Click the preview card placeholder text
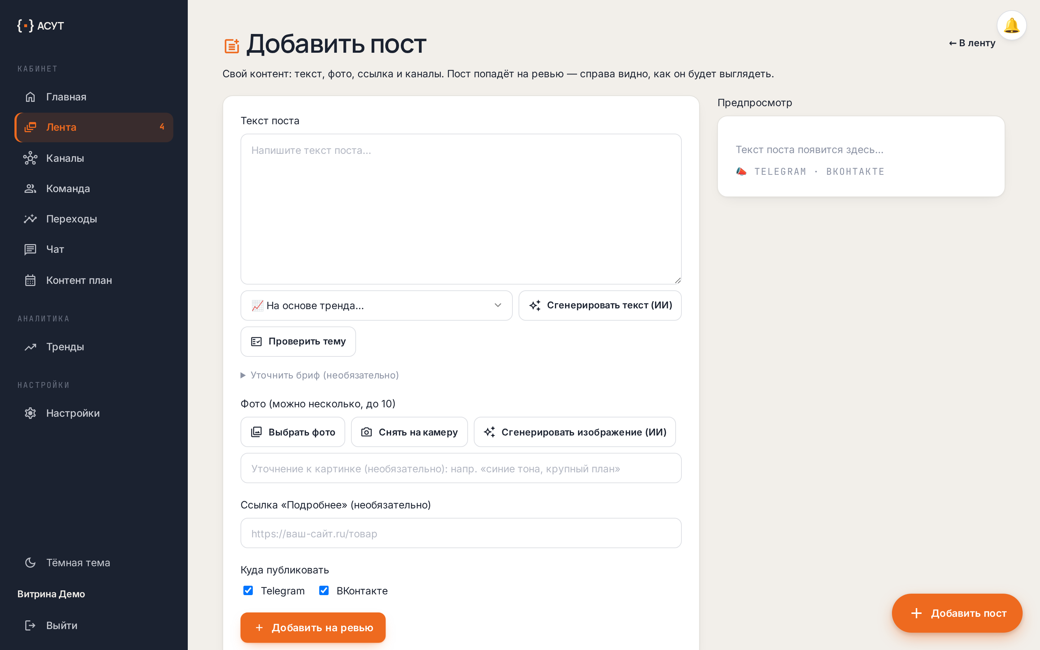 coord(809,149)
